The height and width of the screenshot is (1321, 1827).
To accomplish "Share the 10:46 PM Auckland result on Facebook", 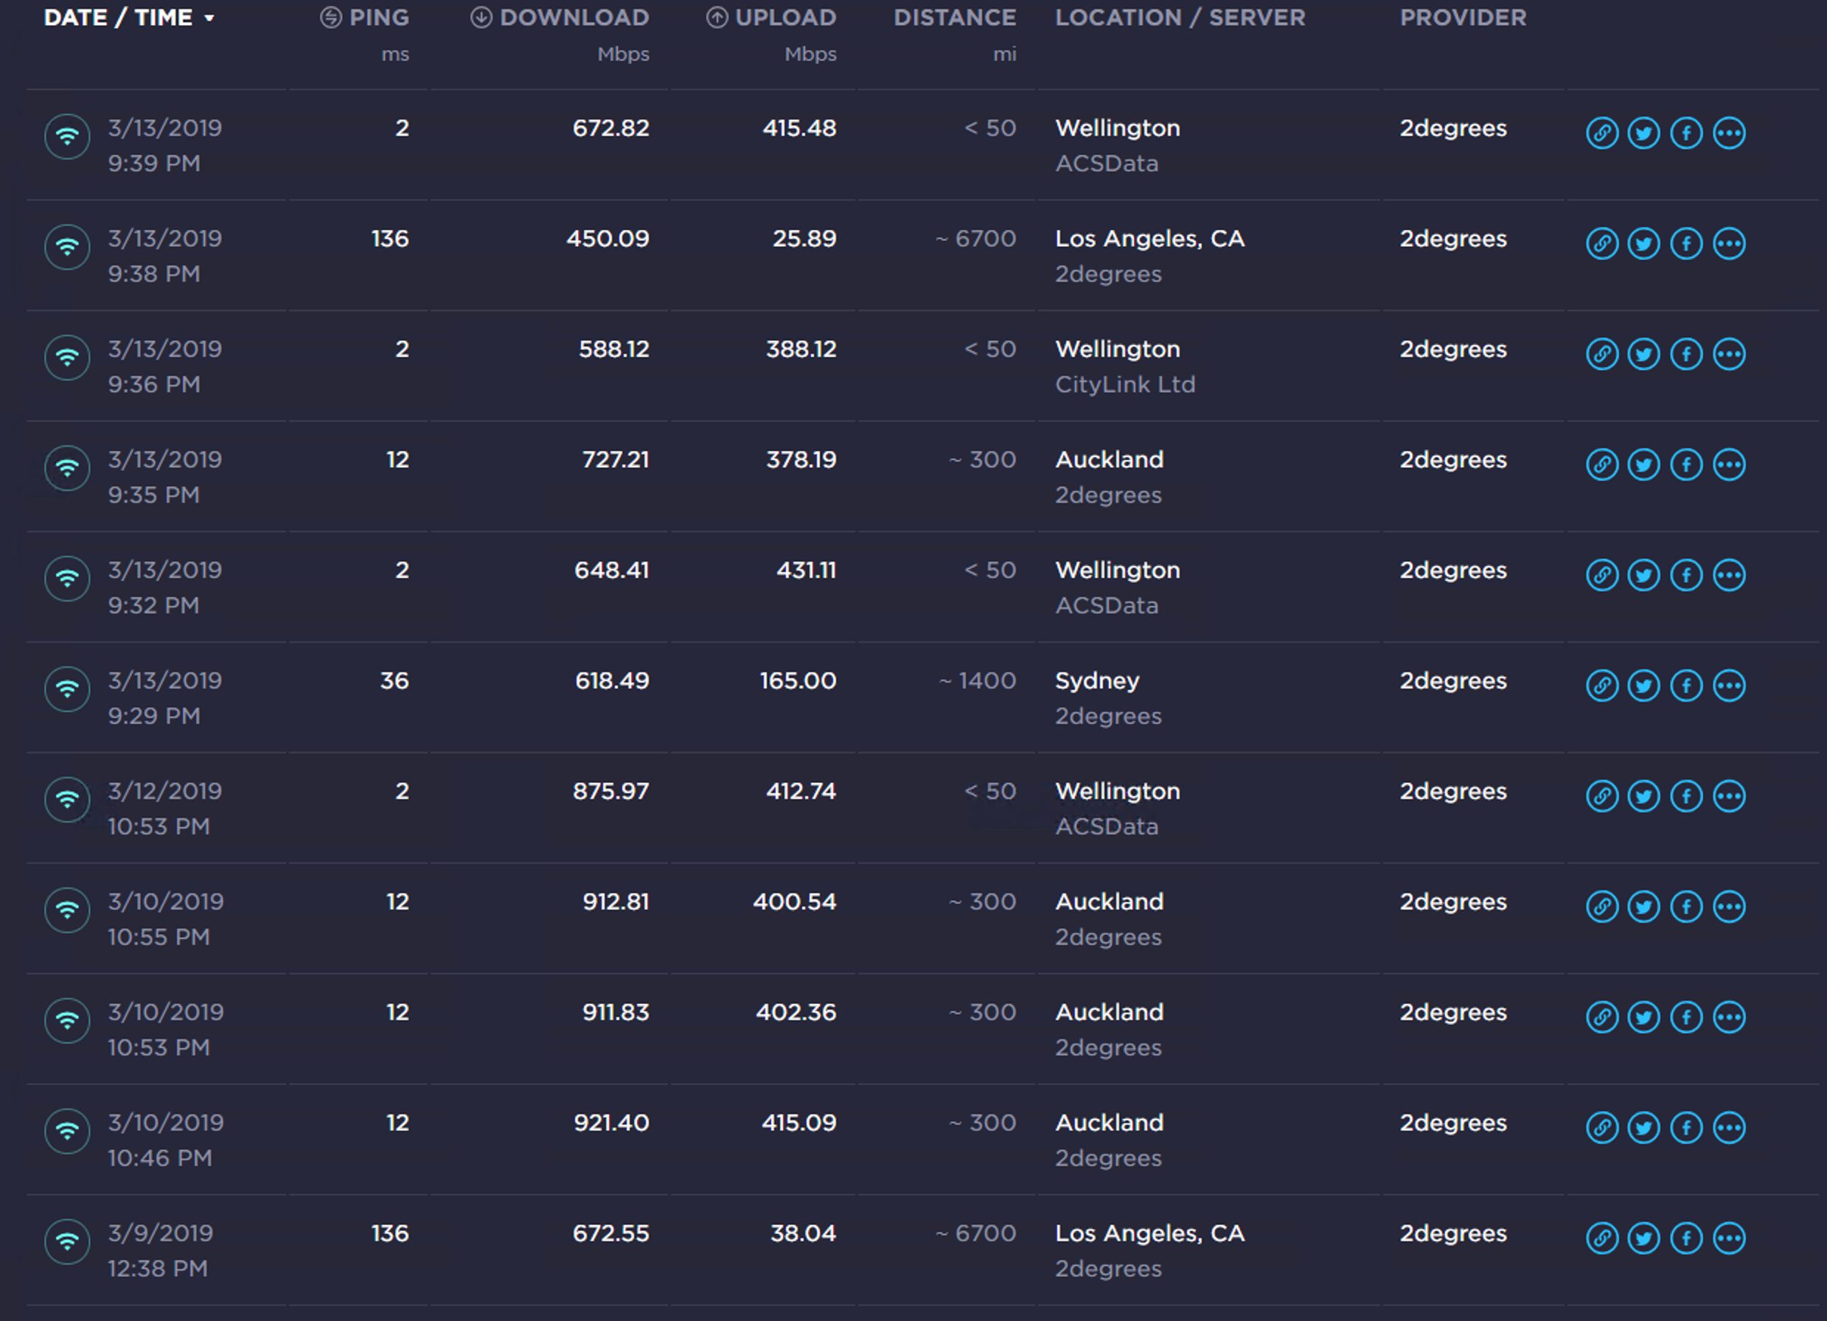I will pyautogui.click(x=1686, y=1128).
